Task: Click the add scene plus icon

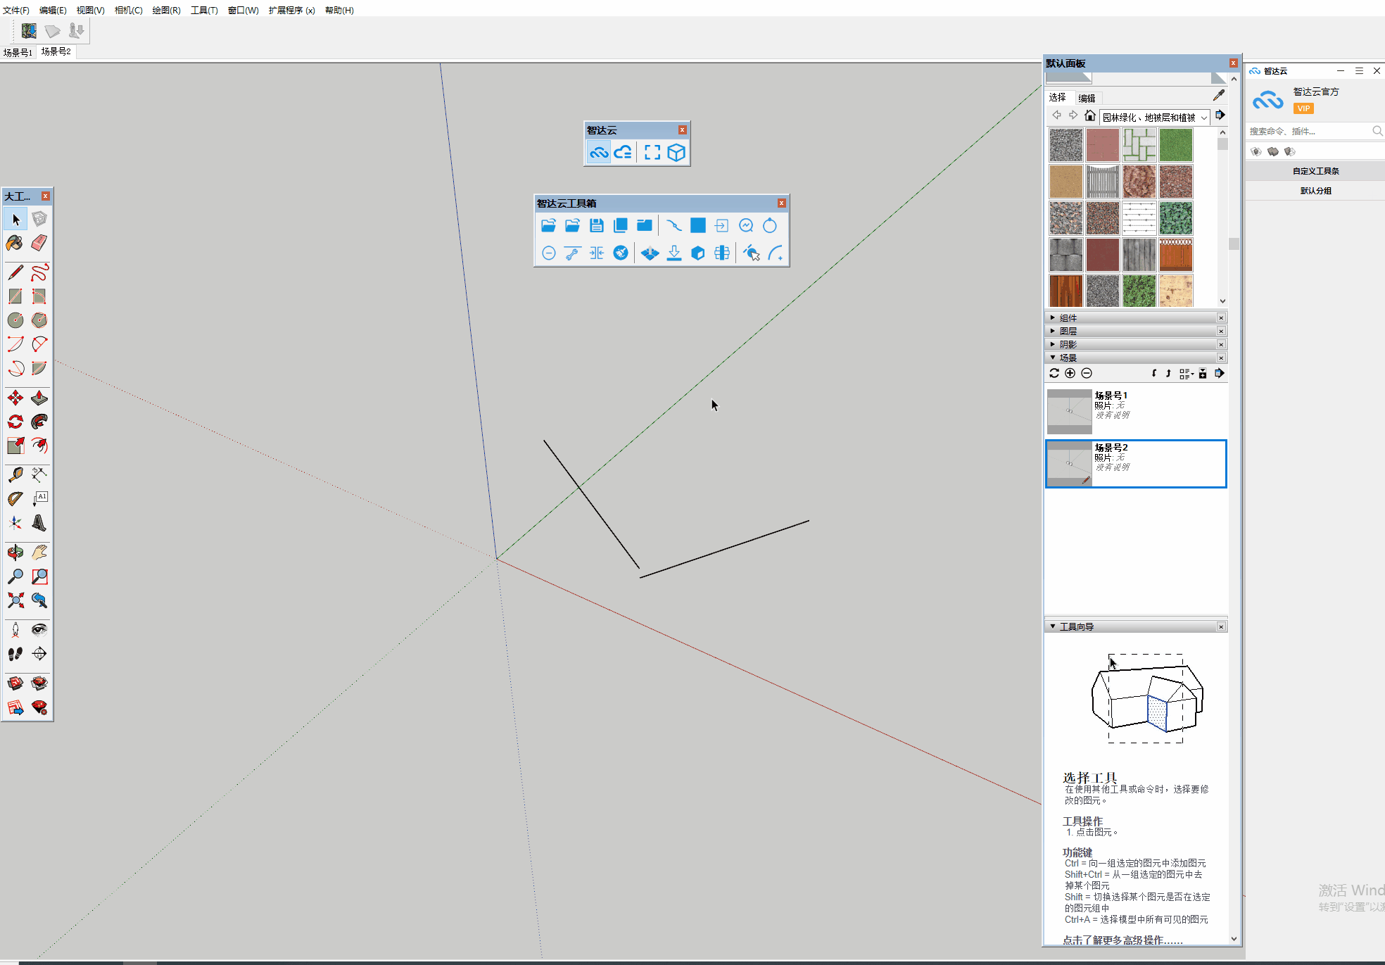Action: coord(1070,374)
